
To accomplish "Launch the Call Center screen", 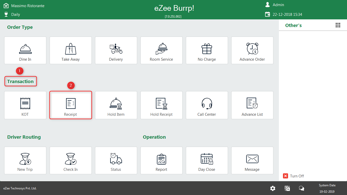I will coord(207,105).
